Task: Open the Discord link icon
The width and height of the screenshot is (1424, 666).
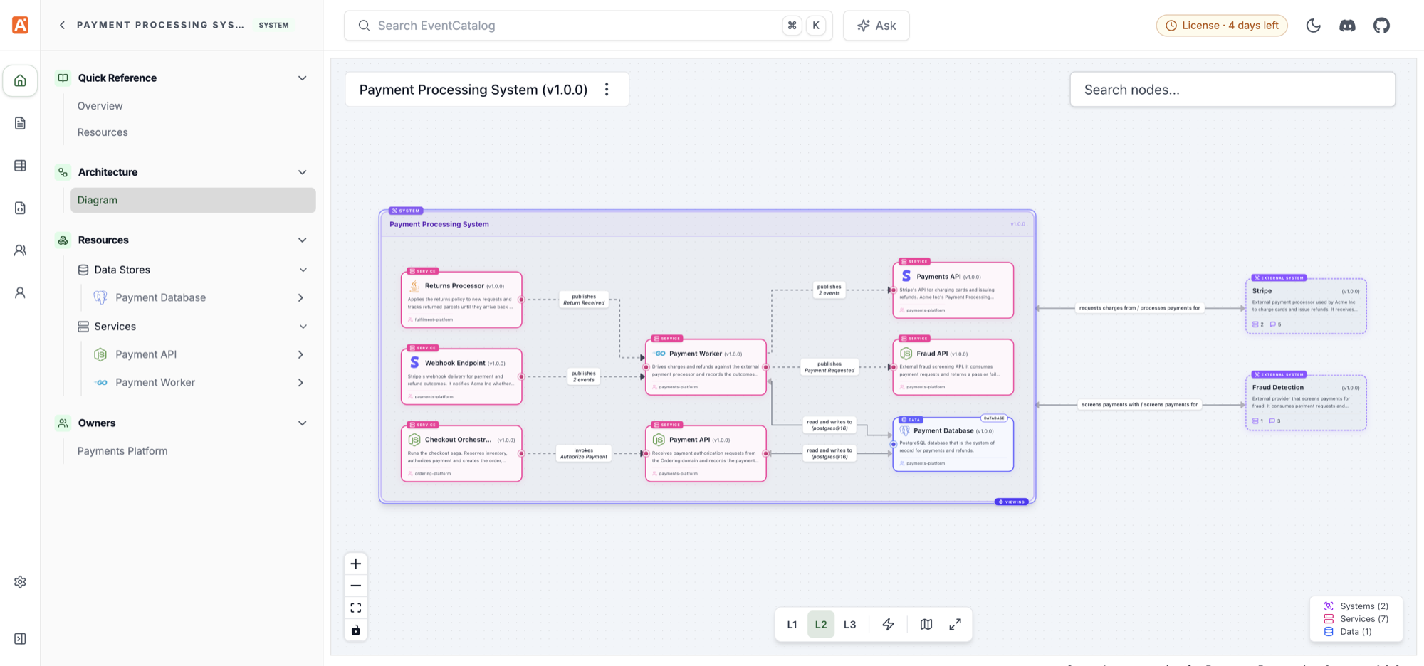Action: pyautogui.click(x=1347, y=26)
